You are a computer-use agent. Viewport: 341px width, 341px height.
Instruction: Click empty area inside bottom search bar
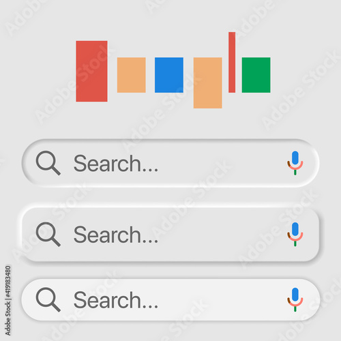[x=220, y=300]
